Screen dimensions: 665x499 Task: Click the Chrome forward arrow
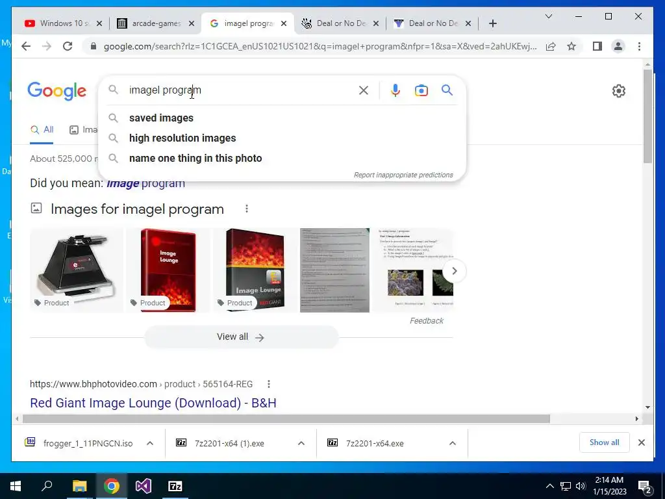[47, 46]
